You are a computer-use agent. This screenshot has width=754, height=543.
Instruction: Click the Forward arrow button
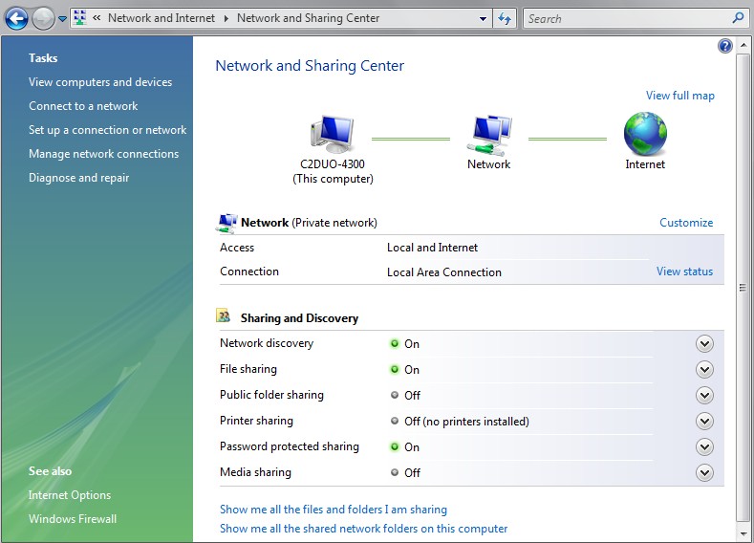(x=43, y=19)
